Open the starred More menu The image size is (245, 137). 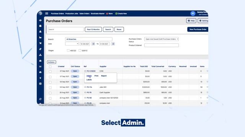pos(109,14)
